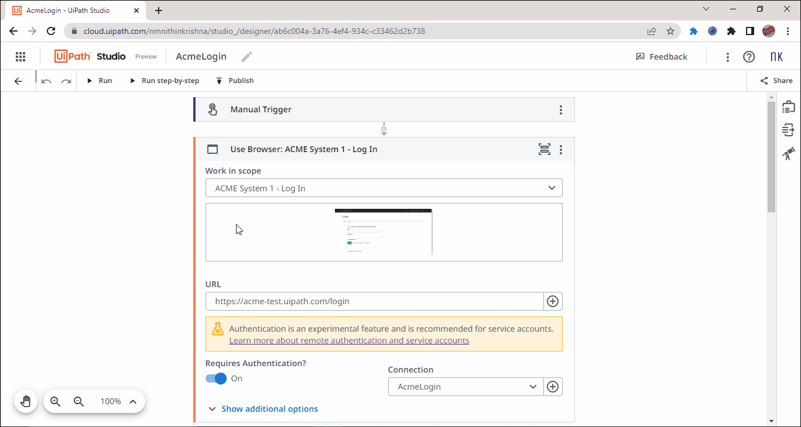Toggle the browser side panel icon
Image resolution: width=801 pixels, height=427 pixels.
coord(750,31)
